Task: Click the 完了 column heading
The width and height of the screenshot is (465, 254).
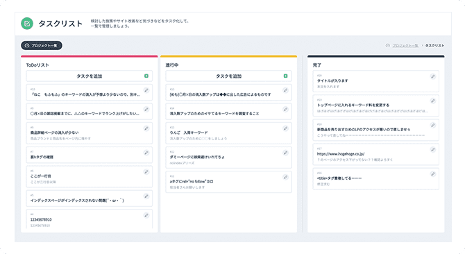Action: click(317, 65)
